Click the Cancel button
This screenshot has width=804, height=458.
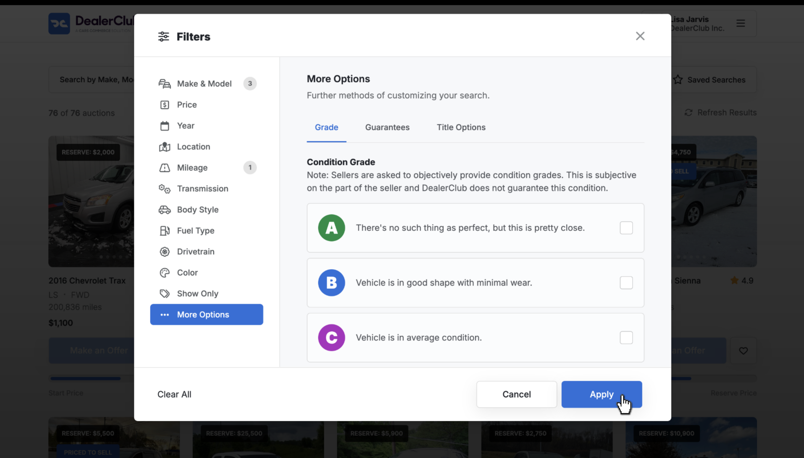point(516,395)
